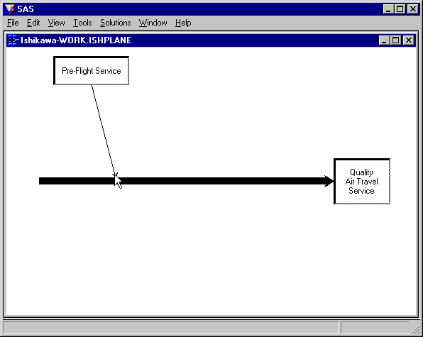Maximize the Ishikawa-WORK.ISHPLANE window
This screenshot has height=337, width=423.
coord(395,40)
